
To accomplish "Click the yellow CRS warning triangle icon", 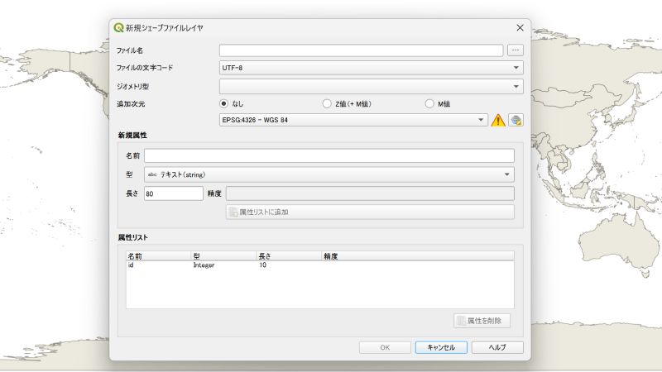I will pos(498,120).
